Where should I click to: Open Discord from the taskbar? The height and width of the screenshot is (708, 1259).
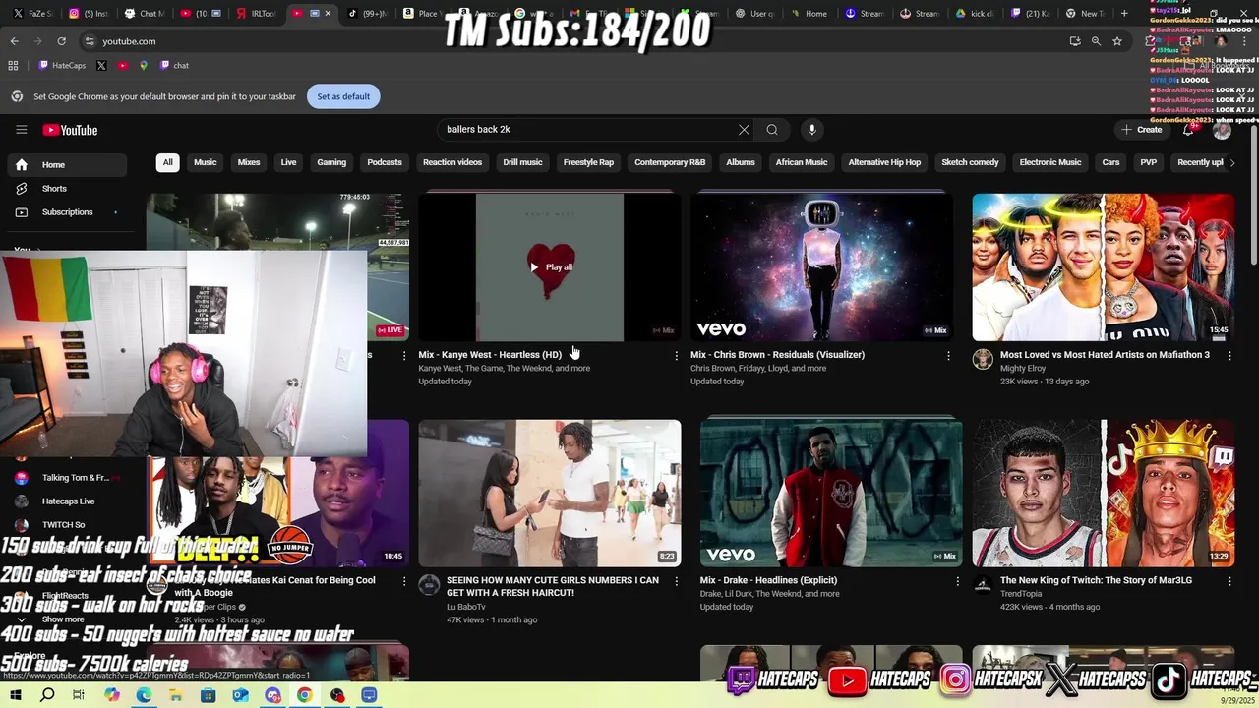(x=272, y=695)
